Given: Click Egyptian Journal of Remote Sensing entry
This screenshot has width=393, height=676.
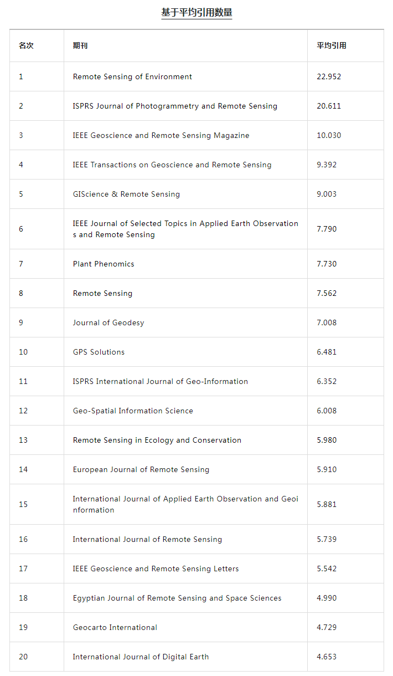Looking at the screenshot, I should click(177, 598).
